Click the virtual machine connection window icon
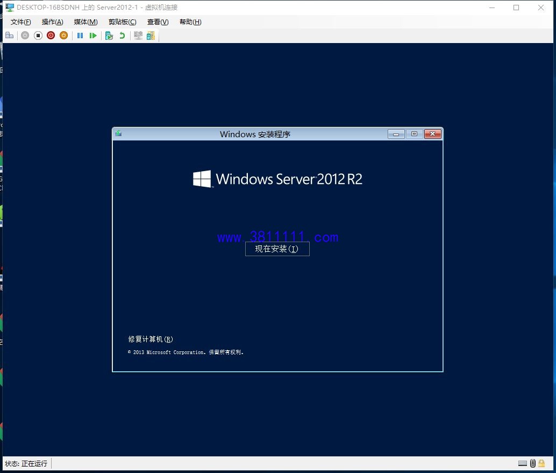The height and width of the screenshot is (473, 556). click(x=10, y=8)
